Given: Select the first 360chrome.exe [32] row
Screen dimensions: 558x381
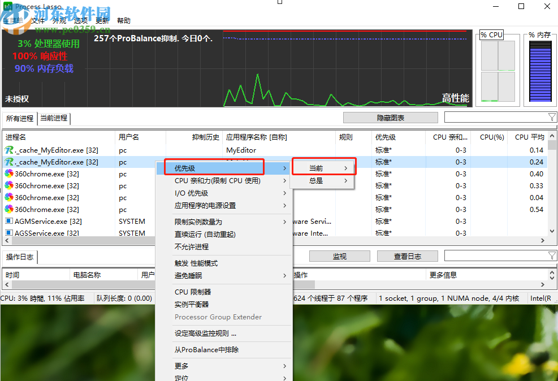Looking at the screenshot, I should pos(274,174).
